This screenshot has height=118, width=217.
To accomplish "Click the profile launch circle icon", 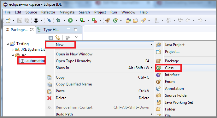I will [36, 20].
